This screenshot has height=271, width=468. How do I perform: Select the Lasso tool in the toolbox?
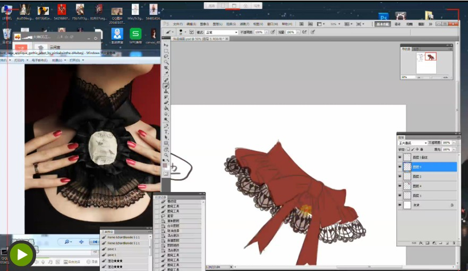[166, 56]
